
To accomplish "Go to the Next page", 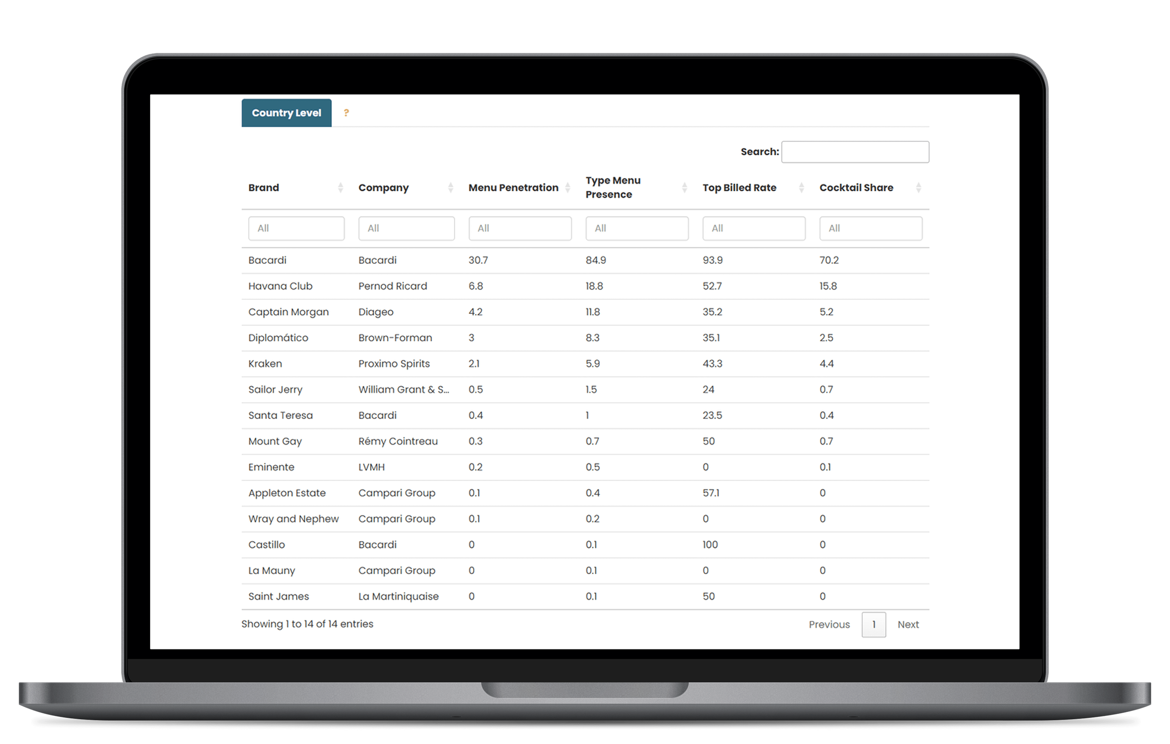I will click(x=907, y=625).
